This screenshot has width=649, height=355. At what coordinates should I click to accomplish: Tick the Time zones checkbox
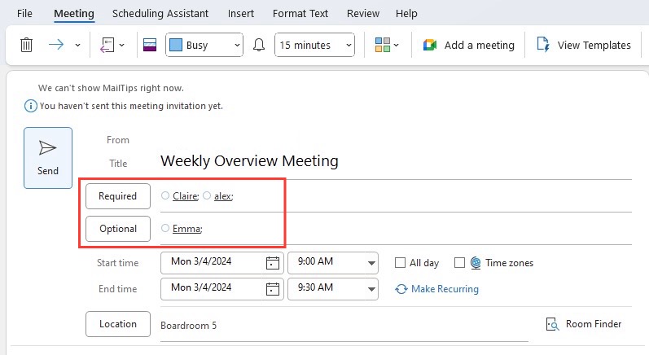point(459,263)
